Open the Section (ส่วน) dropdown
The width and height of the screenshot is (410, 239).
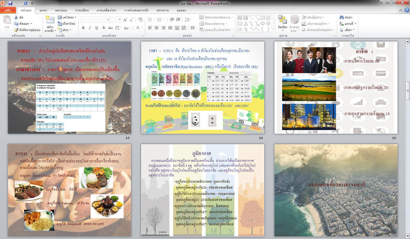point(64,30)
